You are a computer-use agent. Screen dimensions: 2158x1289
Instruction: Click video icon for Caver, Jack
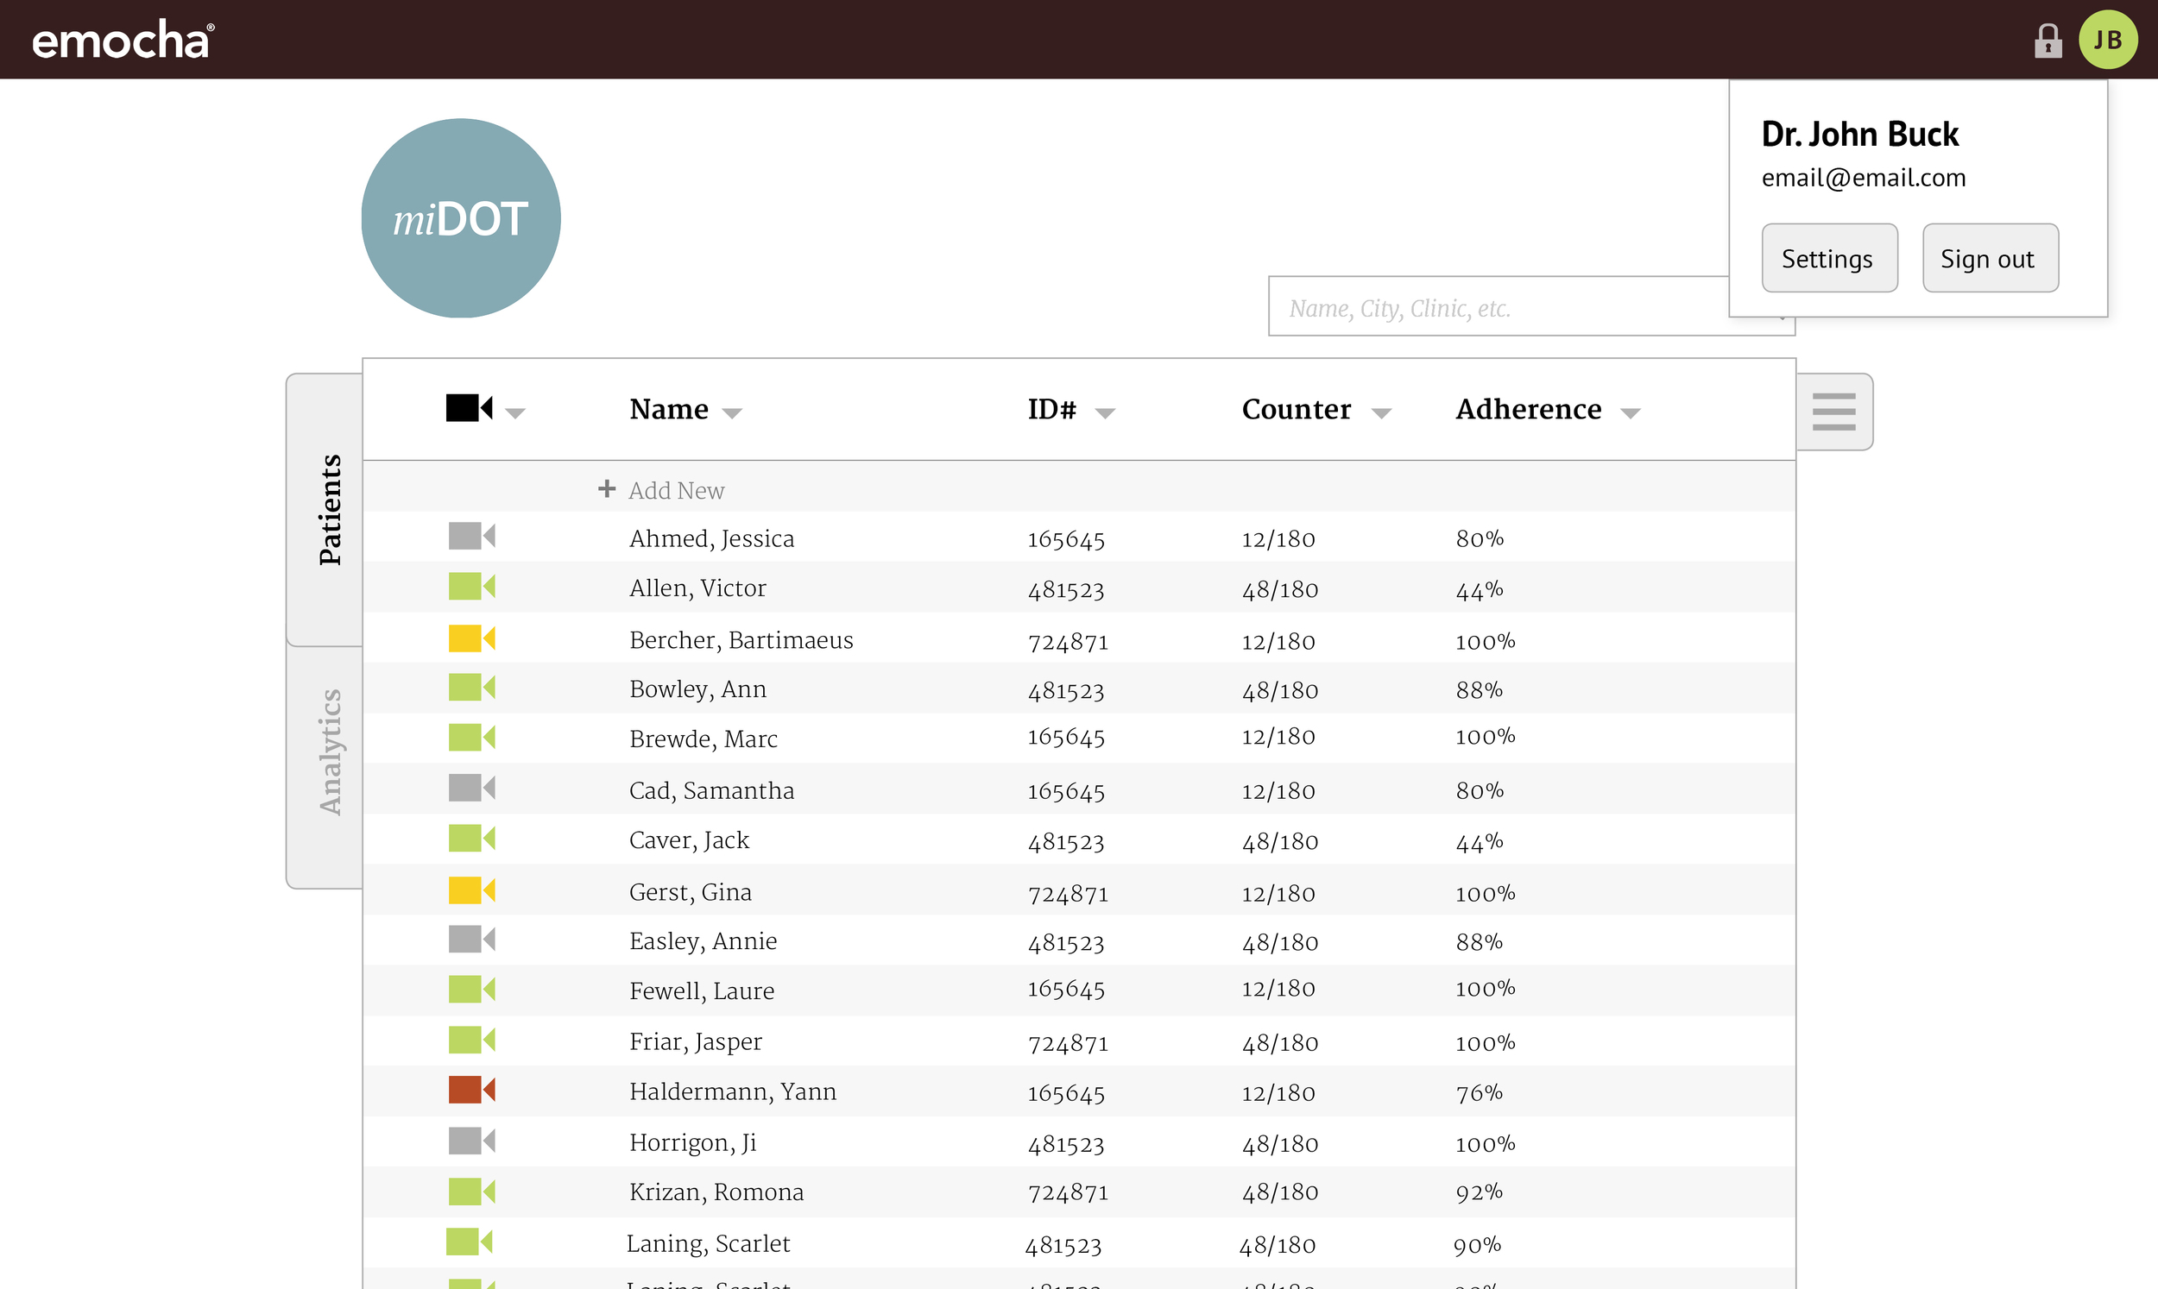[471, 839]
